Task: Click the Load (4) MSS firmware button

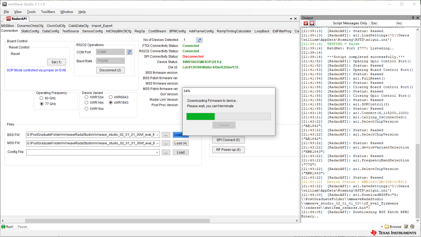Action: 181,143
